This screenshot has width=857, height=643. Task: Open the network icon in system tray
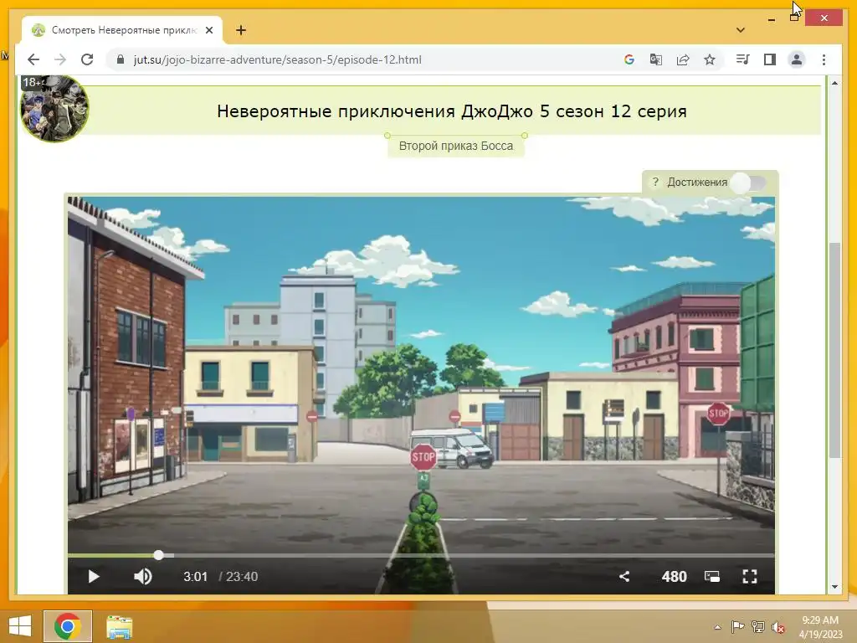point(758,626)
